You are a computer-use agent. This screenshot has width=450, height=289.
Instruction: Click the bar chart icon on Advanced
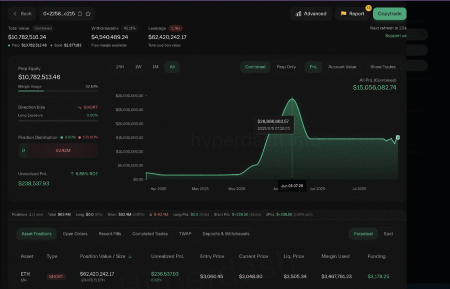point(298,14)
